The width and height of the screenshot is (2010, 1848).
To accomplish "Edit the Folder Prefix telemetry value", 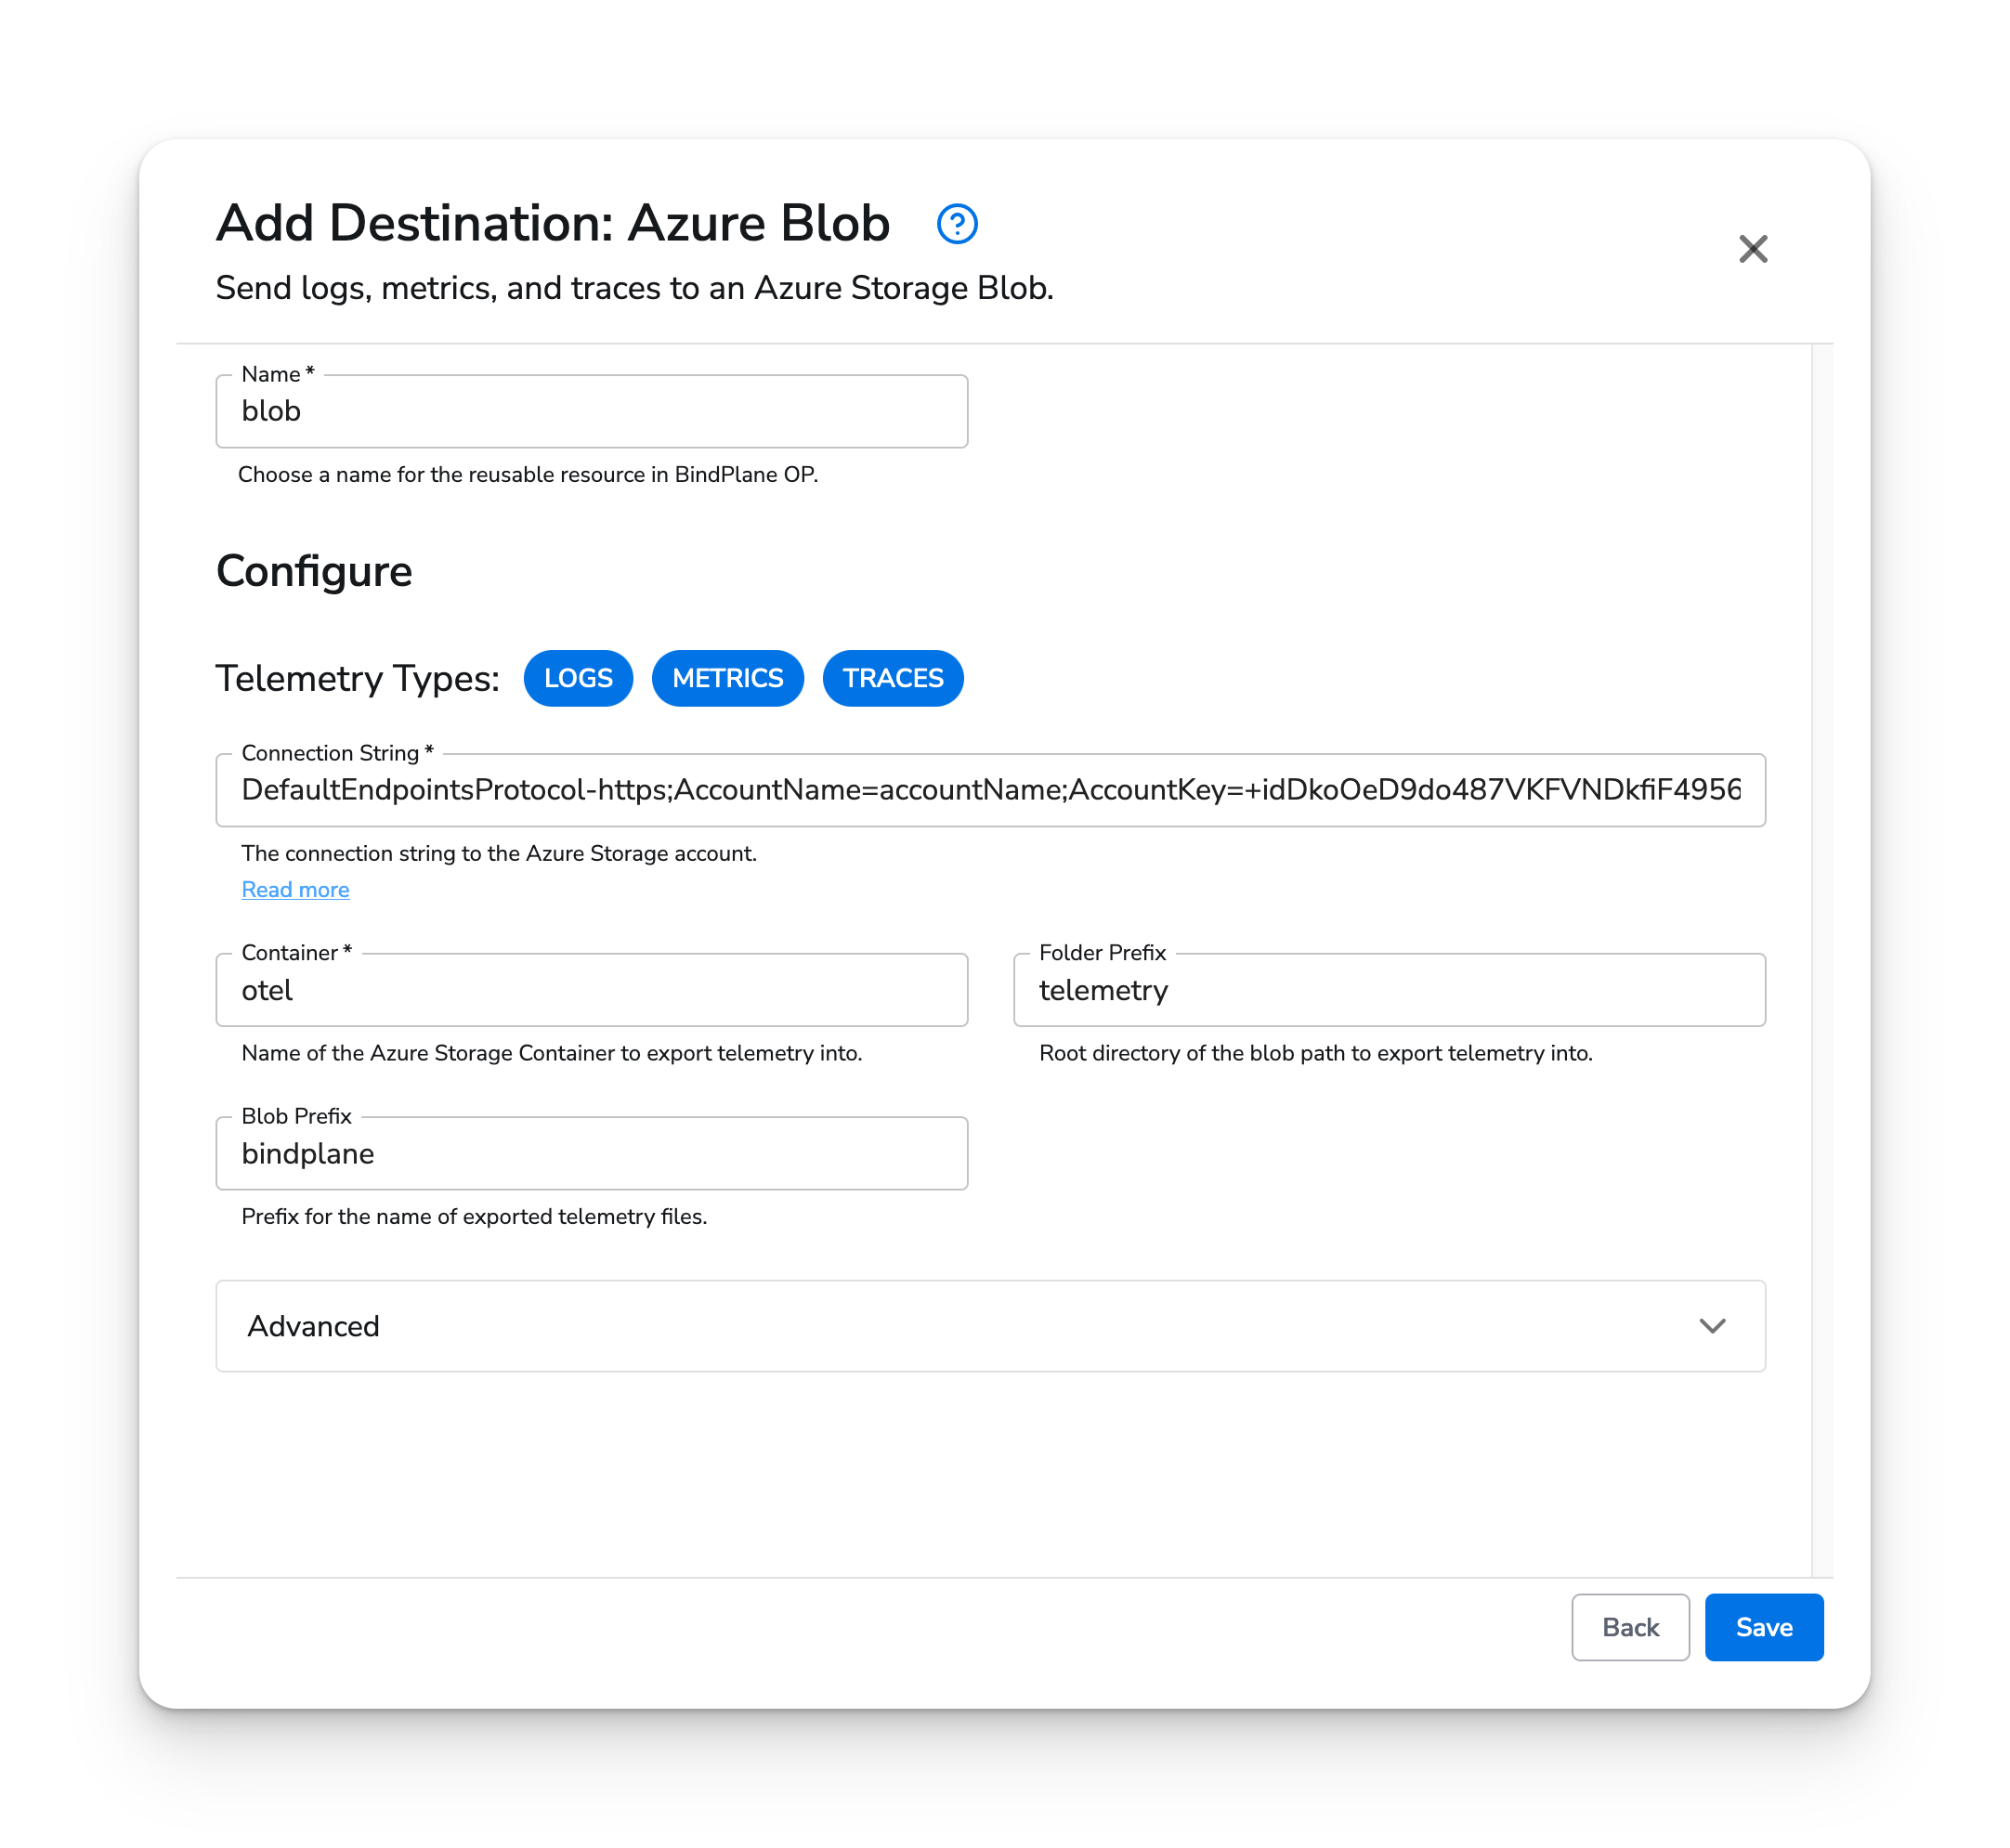I will tap(1389, 990).
